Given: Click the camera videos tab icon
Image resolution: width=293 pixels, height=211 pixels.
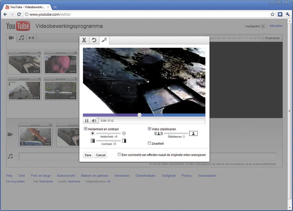Looking at the screenshot, I should 11,38.
